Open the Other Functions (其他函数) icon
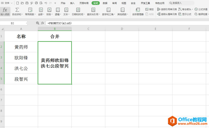The width and height of the screenshot is (209, 128). tap(122, 10)
